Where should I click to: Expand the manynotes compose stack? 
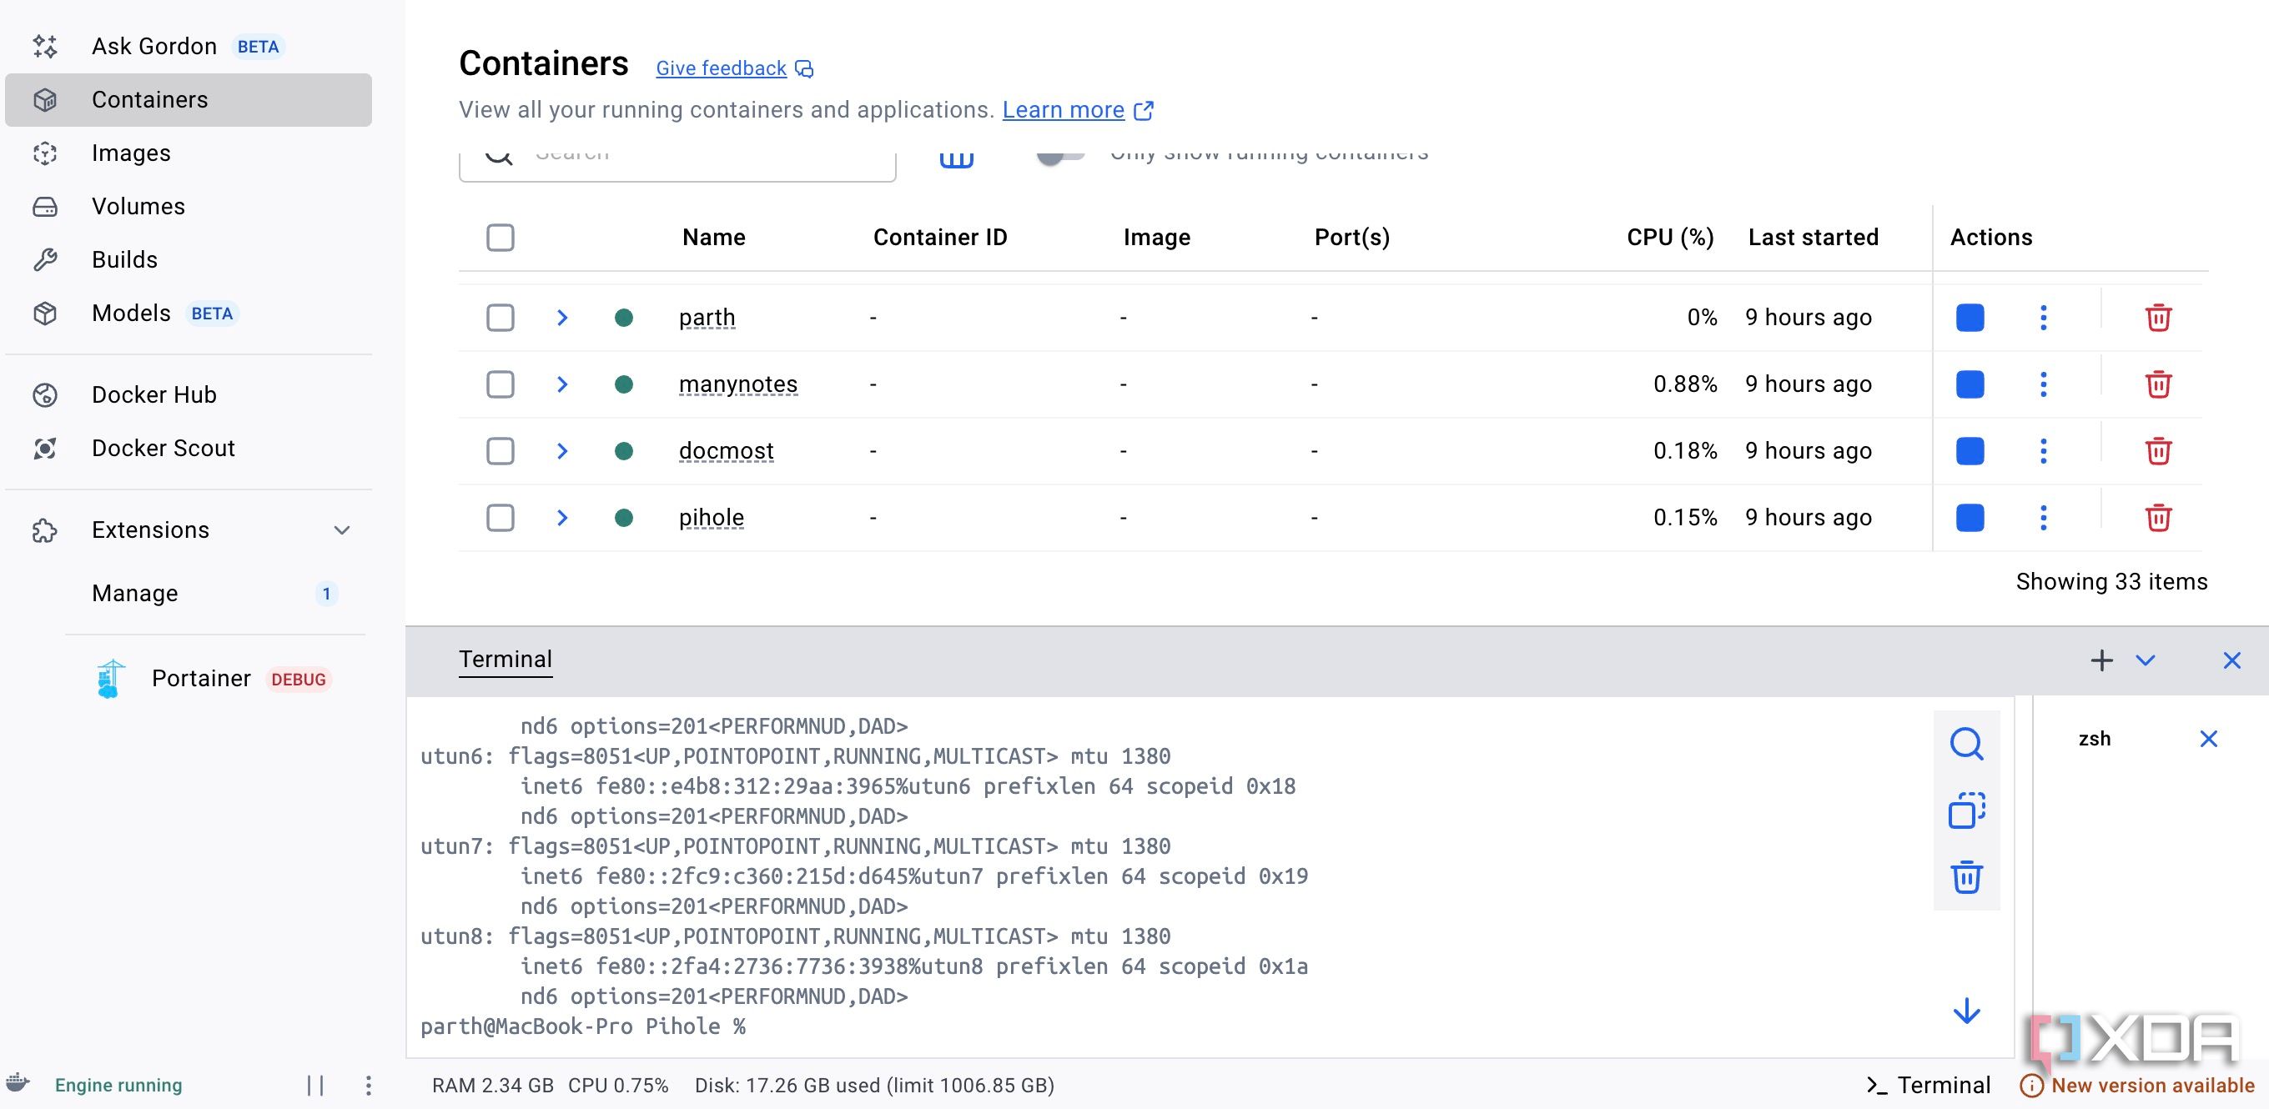pyautogui.click(x=562, y=384)
